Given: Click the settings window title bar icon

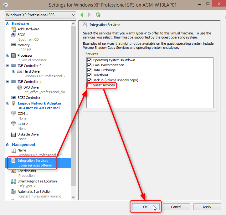Looking at the screenshot, I should 5,5.
